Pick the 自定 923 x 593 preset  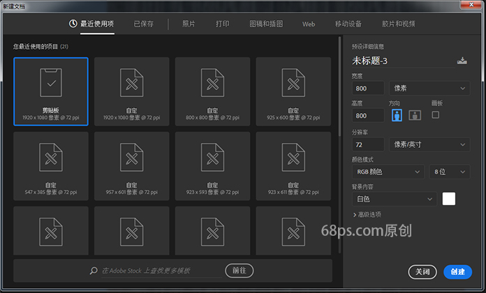[x=212, y=166]
